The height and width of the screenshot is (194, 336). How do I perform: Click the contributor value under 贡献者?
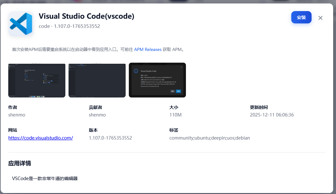(x=97, y=115)
